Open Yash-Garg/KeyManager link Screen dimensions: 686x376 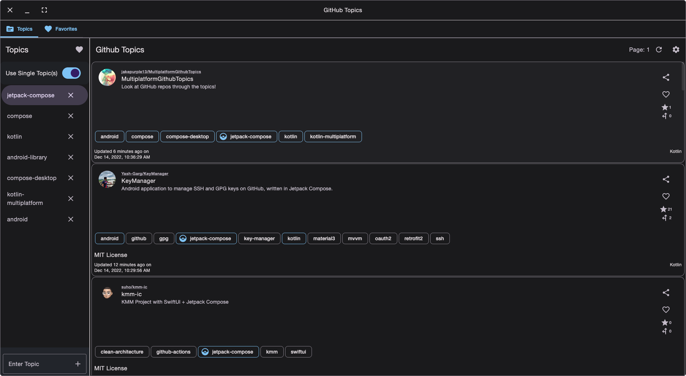(145, 174)
